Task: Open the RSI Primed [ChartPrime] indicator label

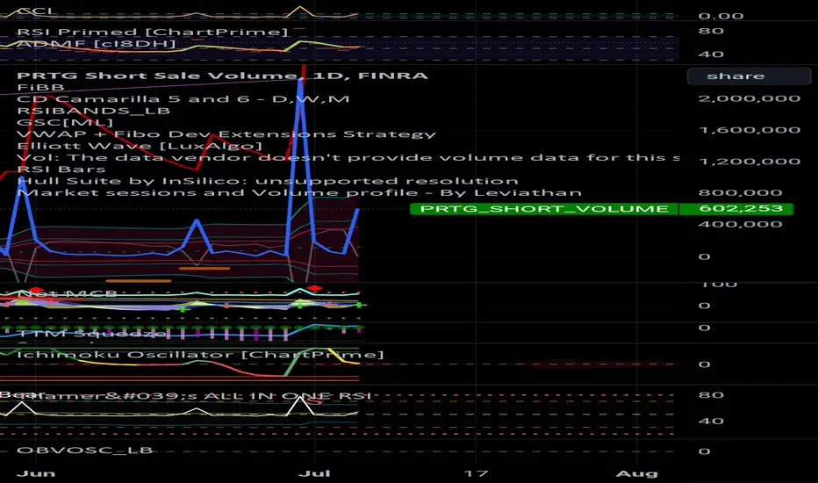Action: (x=152, y=32)
